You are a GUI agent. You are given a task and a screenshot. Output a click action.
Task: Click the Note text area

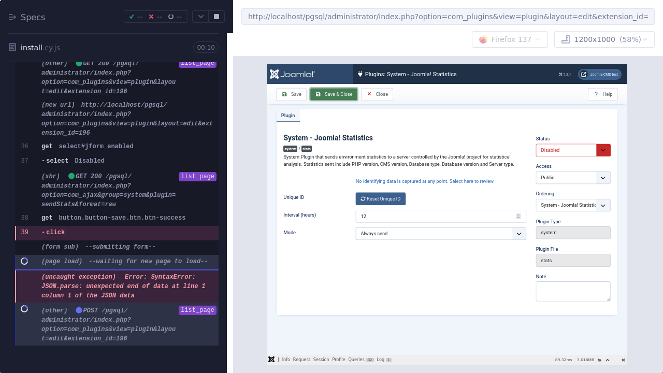573,291
